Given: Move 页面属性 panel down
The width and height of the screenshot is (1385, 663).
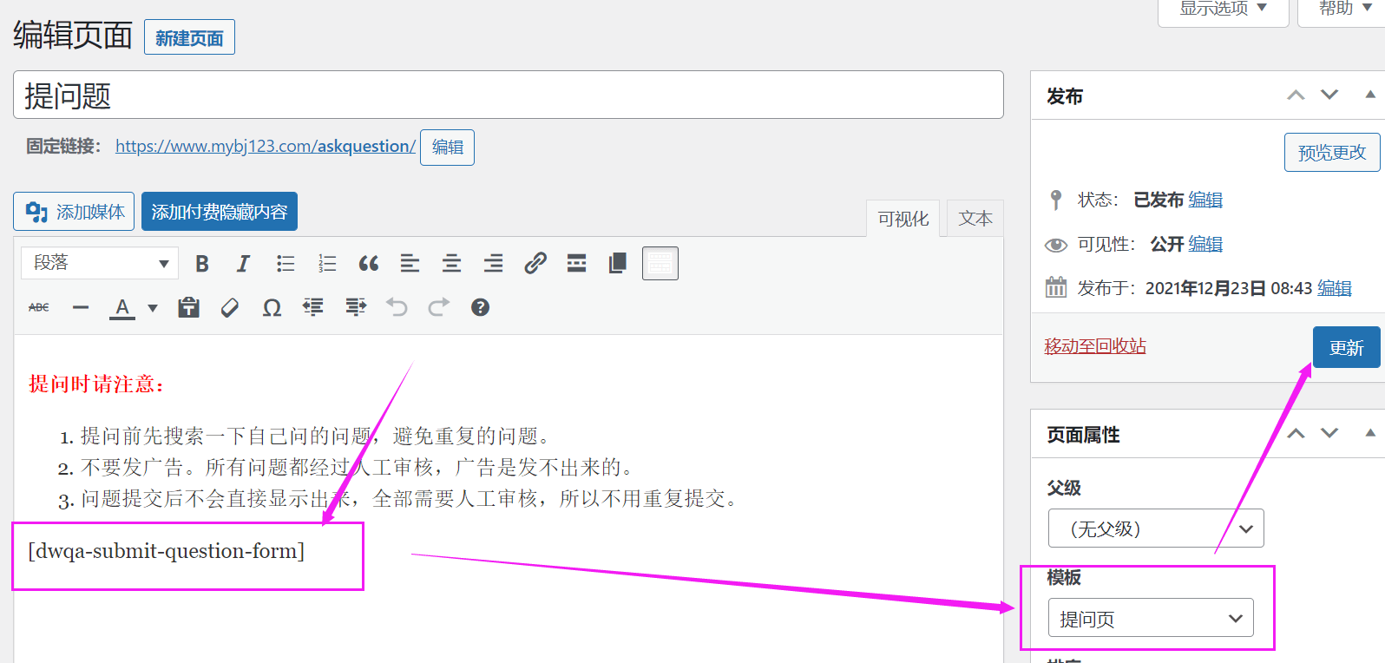Looking at the screenshot, I should click(x=1329, y=434).
